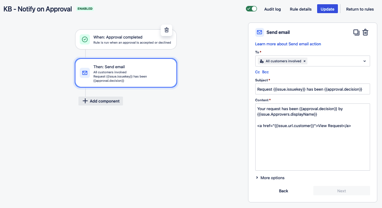Add a Cc recipient
Image resolution: width=382 pixels, height=208 pixels.
[257, 72]
